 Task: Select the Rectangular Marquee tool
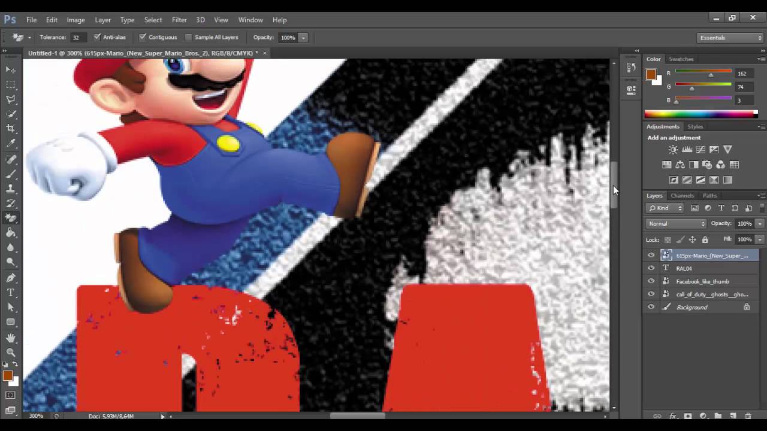click(x=11, y=84)
